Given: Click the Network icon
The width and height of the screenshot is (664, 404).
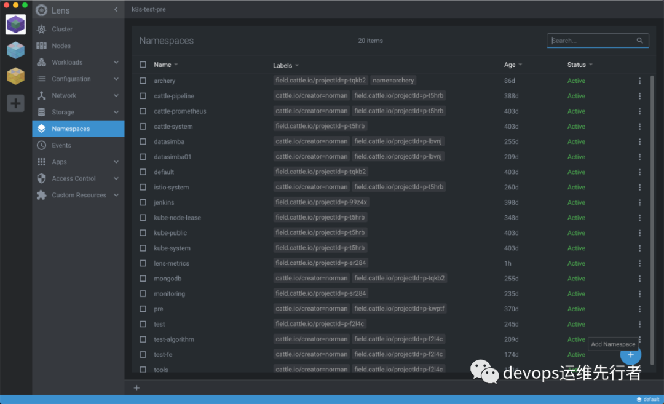Looking at the screenshot, I should coord(42,95).
